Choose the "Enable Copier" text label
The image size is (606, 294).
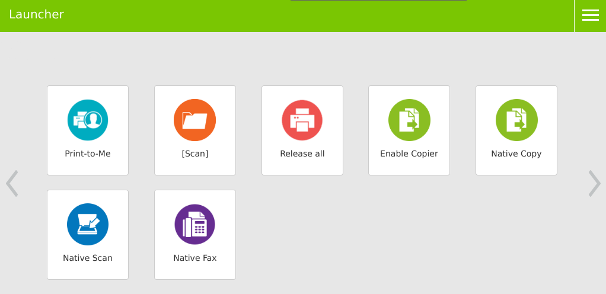409,154
